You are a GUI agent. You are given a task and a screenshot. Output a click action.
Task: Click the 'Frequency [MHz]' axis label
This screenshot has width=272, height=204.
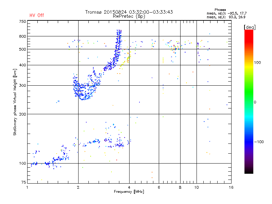click(x=129, y=192)
